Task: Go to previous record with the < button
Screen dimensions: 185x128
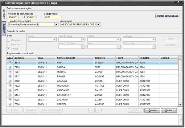Action: tap(92, 110)
